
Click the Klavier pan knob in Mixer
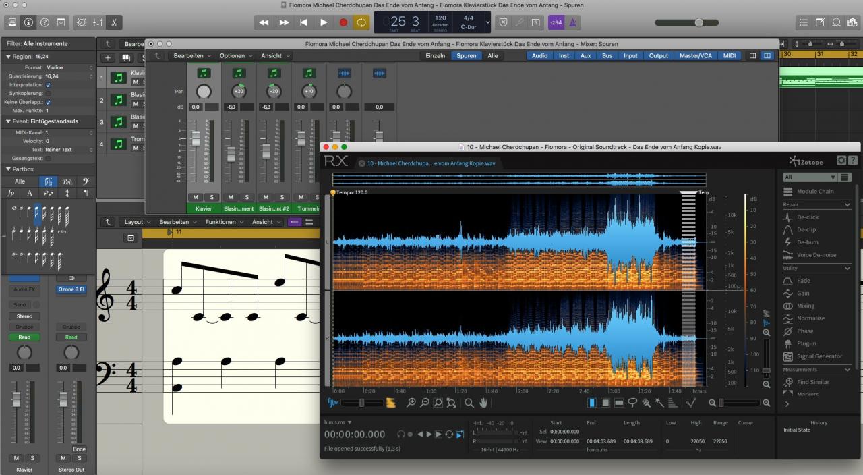pyautogui.click(x=204, y=91)
